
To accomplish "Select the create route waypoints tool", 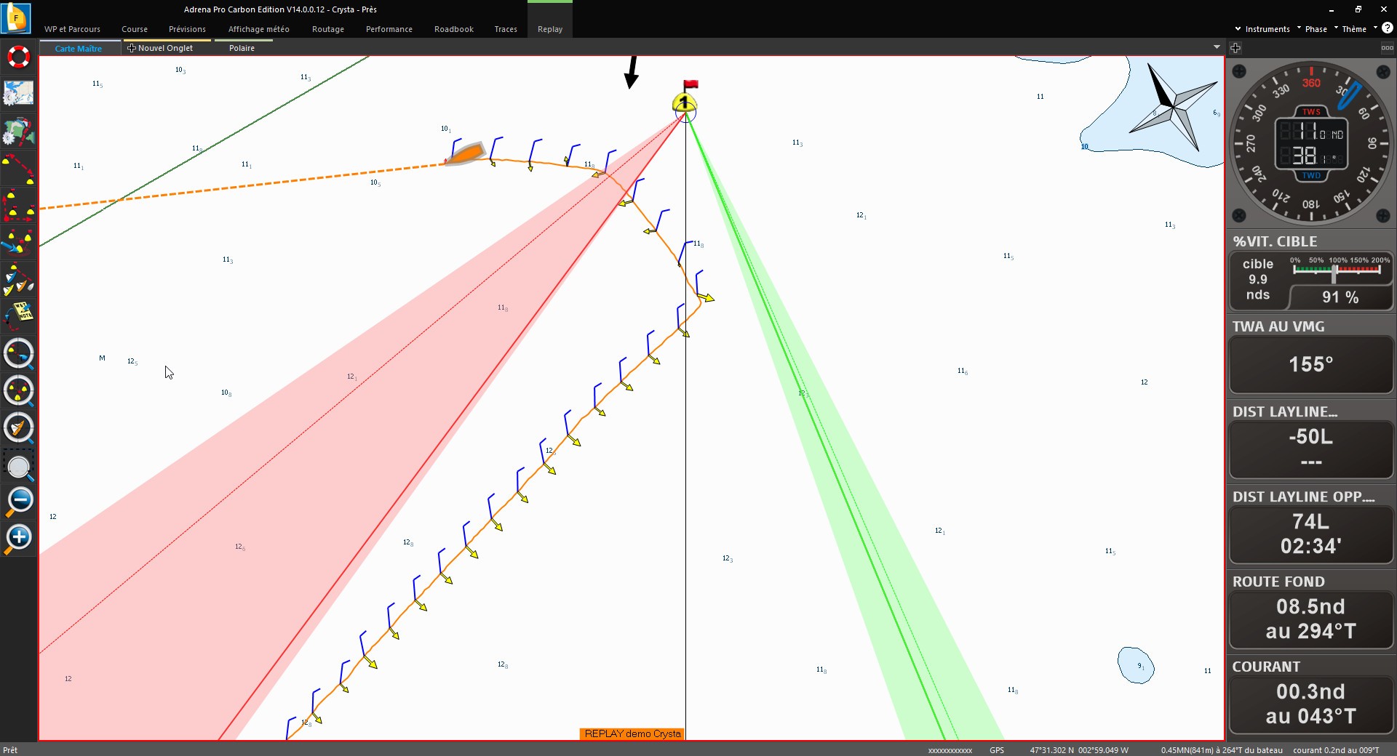I will coord(19,169).
